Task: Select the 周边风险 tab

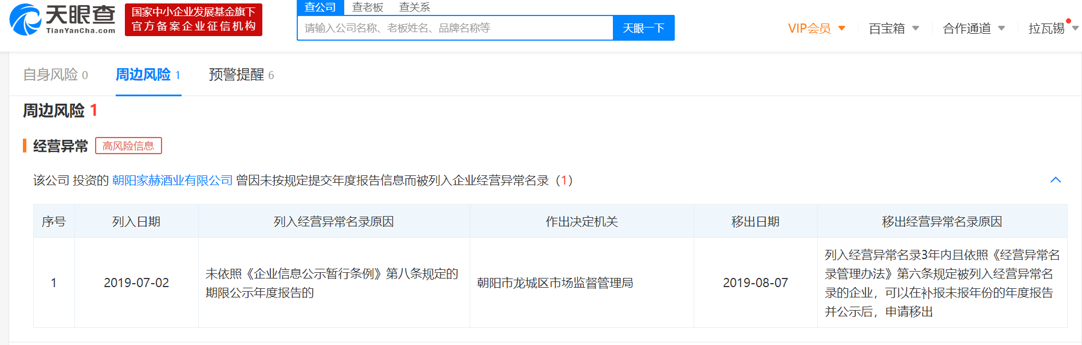Action: point(148,75)
